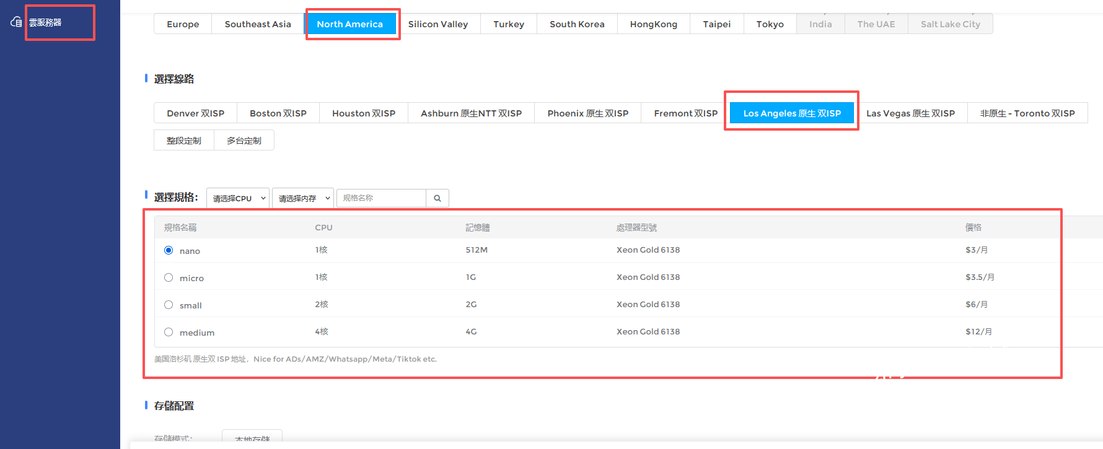Viewport: 1103px width, 449px height.
Task: Click the 記憶體 column header
Action: 478,227
